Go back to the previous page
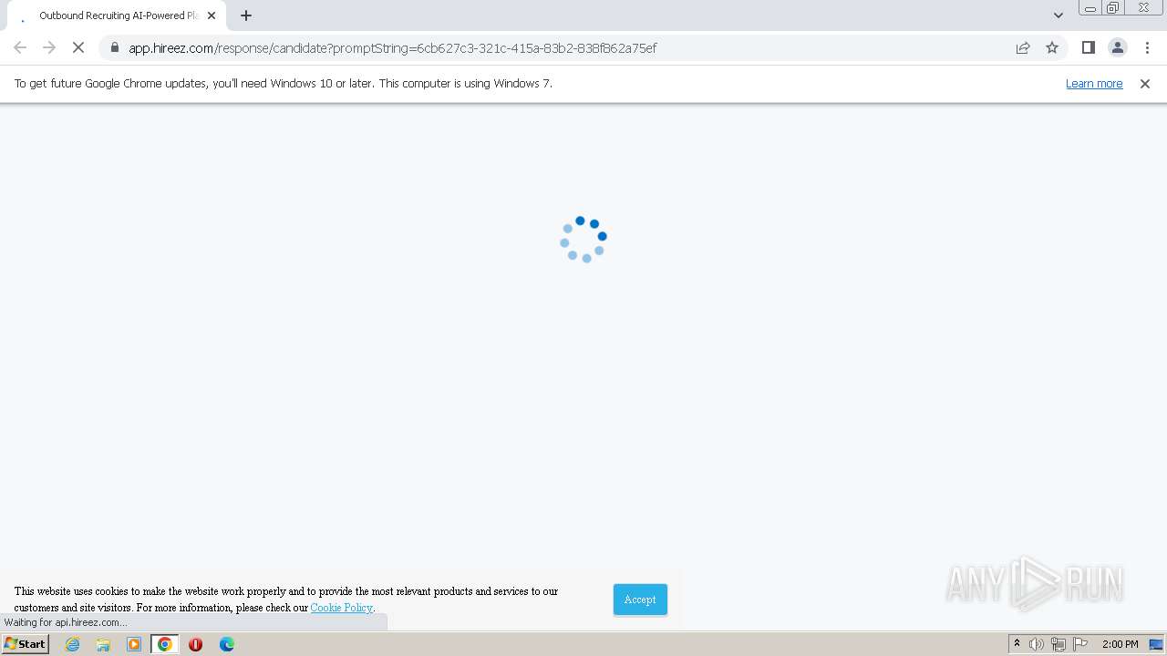 [x=20, y=47]
